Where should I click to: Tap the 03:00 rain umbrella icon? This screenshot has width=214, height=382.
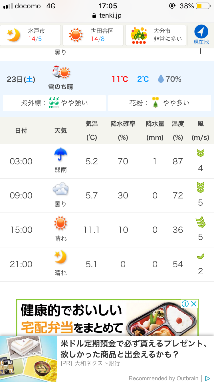pos(60,155)
